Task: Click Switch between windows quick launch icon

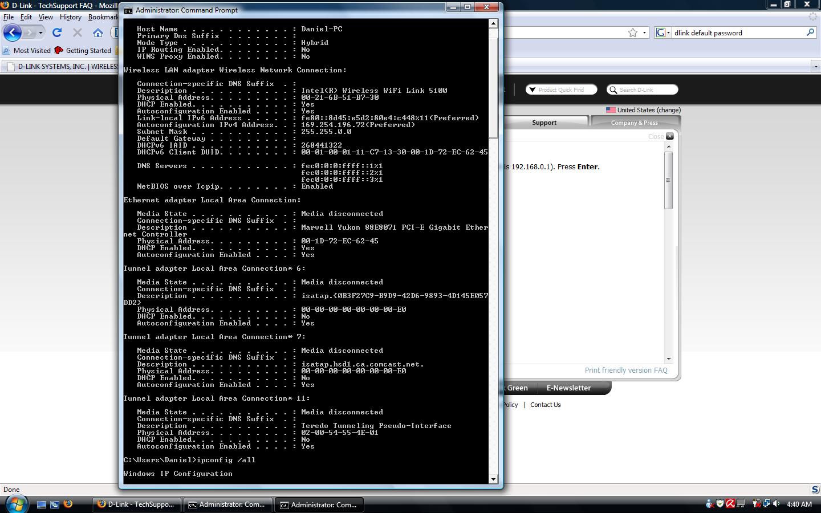Action: (x=55, y=504)
